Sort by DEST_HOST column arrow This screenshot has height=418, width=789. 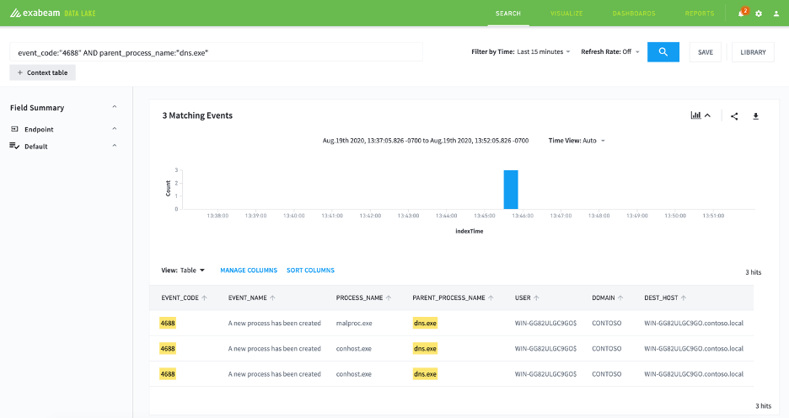(684, 297)
